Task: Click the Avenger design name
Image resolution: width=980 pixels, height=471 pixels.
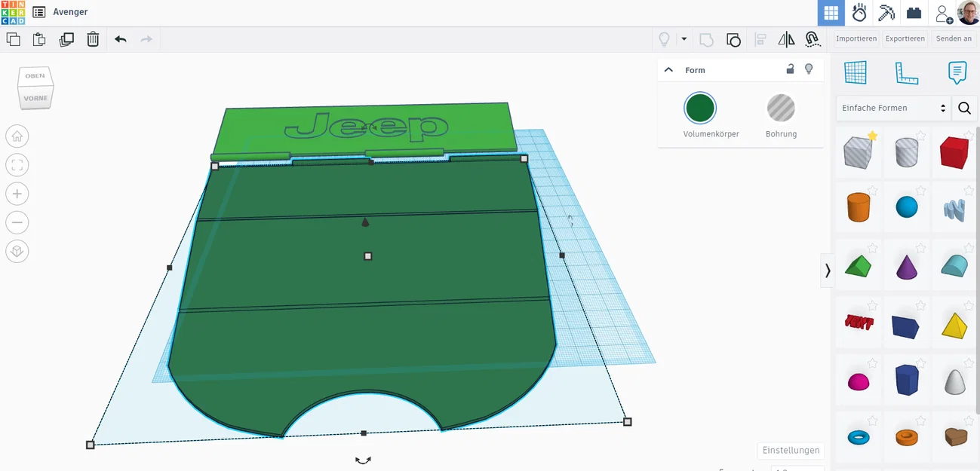Action: tap(70, 12)
